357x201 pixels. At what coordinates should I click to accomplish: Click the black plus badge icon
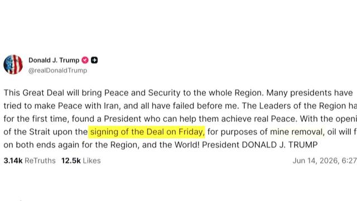[x=94, y=60]
